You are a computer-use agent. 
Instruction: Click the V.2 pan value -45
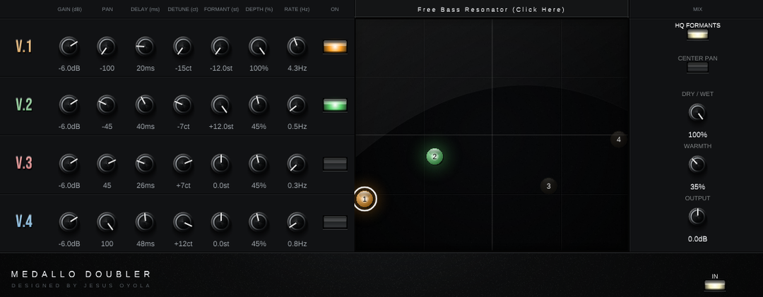point(107,127)
